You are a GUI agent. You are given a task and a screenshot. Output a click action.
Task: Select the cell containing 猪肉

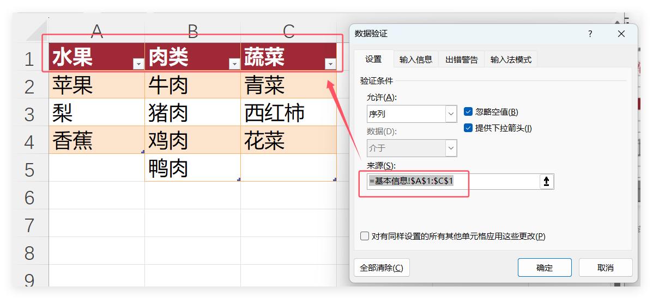(x=193, y=113)
